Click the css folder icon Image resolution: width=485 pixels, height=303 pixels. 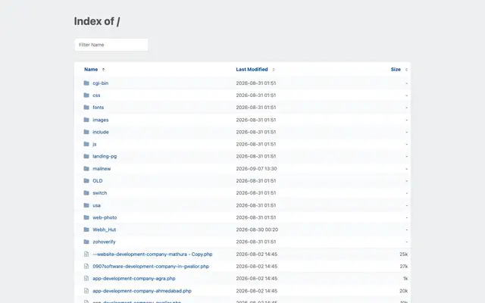86,95
